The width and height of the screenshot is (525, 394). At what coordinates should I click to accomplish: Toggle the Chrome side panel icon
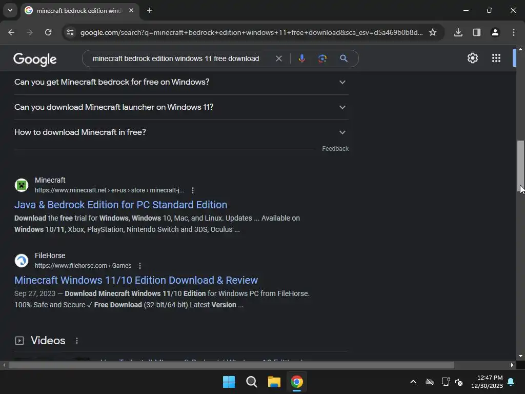[x=477, y=32]
